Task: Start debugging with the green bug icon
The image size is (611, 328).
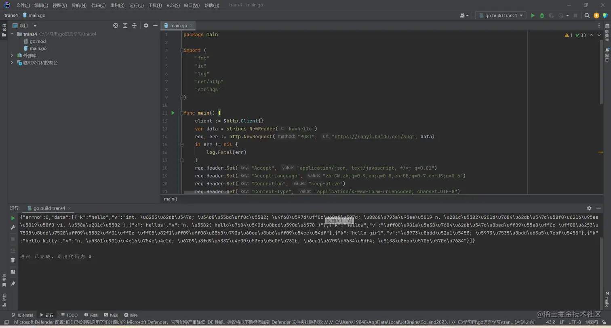Action: pyautogui.click(x=542, y=15)
